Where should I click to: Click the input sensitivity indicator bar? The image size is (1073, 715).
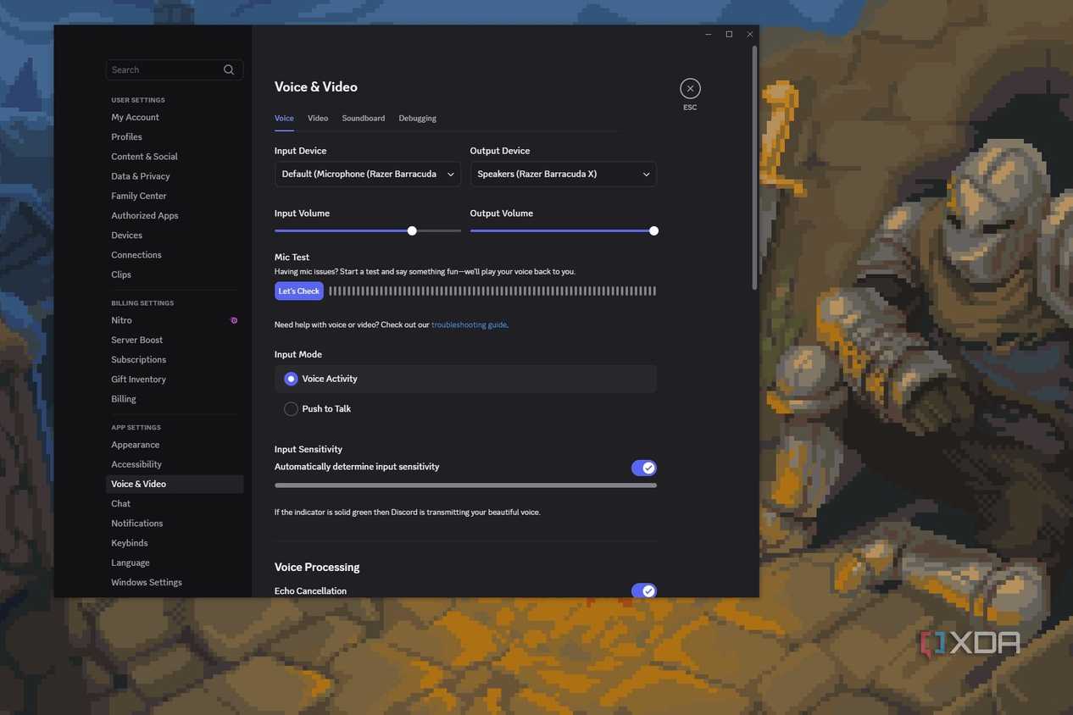click(465, 485)
